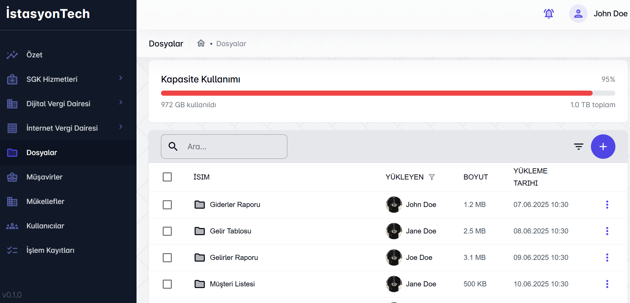Expand Dijital Vergi Dairesi menu chevron
Viewport: 630px width, 303px height.
tap(121, 103)
